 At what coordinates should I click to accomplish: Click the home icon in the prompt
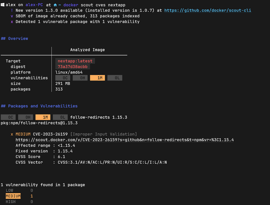point(55,5)
